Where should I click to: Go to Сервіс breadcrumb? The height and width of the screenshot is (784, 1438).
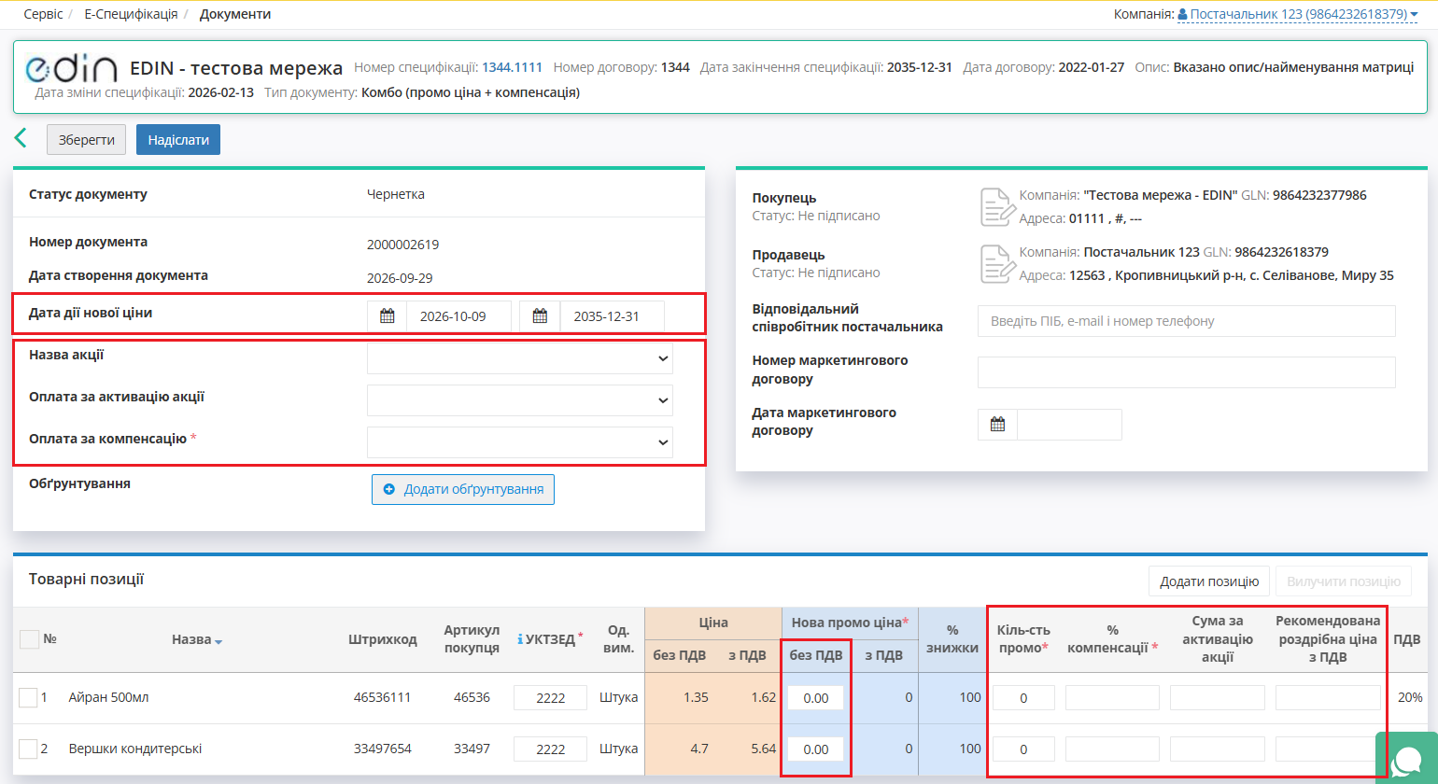coord(43,14)
